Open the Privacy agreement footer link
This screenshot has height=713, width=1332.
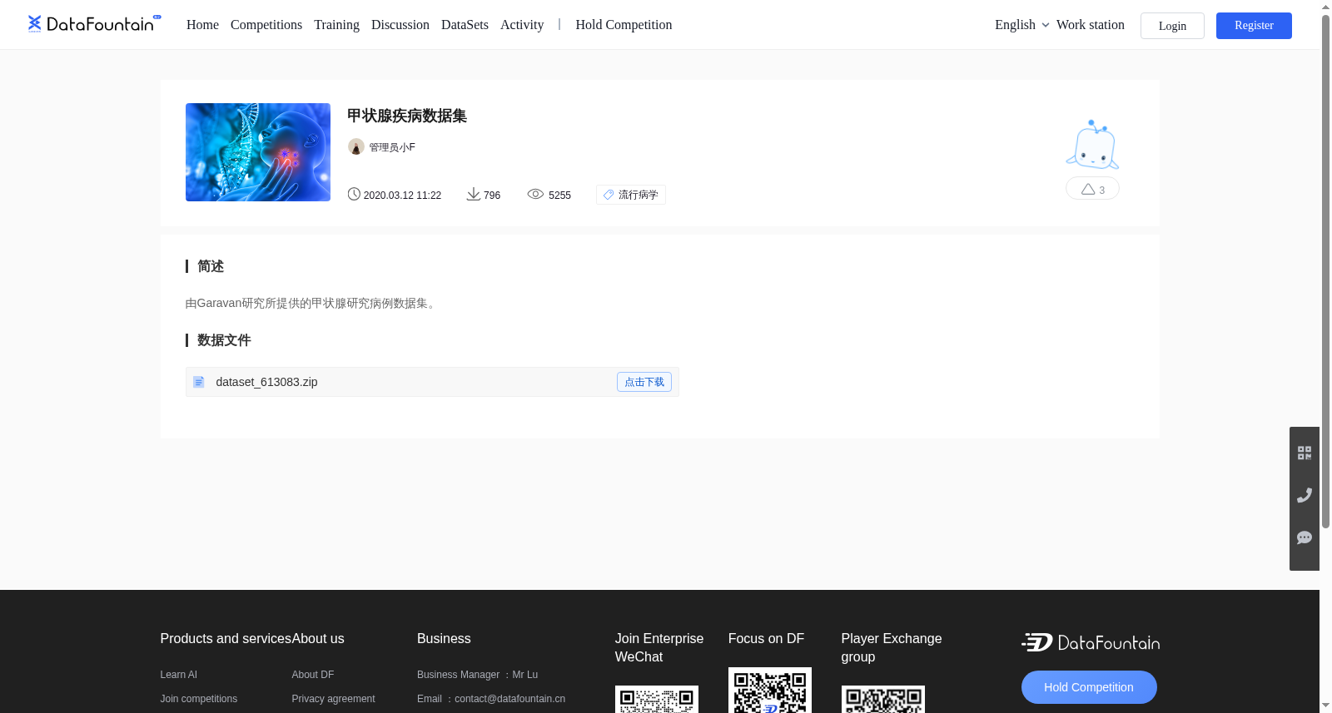point(333,699)
